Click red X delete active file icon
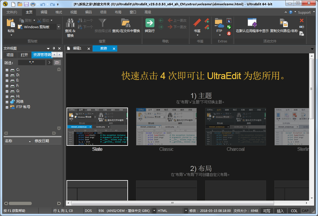 click(x=302, y=20)
